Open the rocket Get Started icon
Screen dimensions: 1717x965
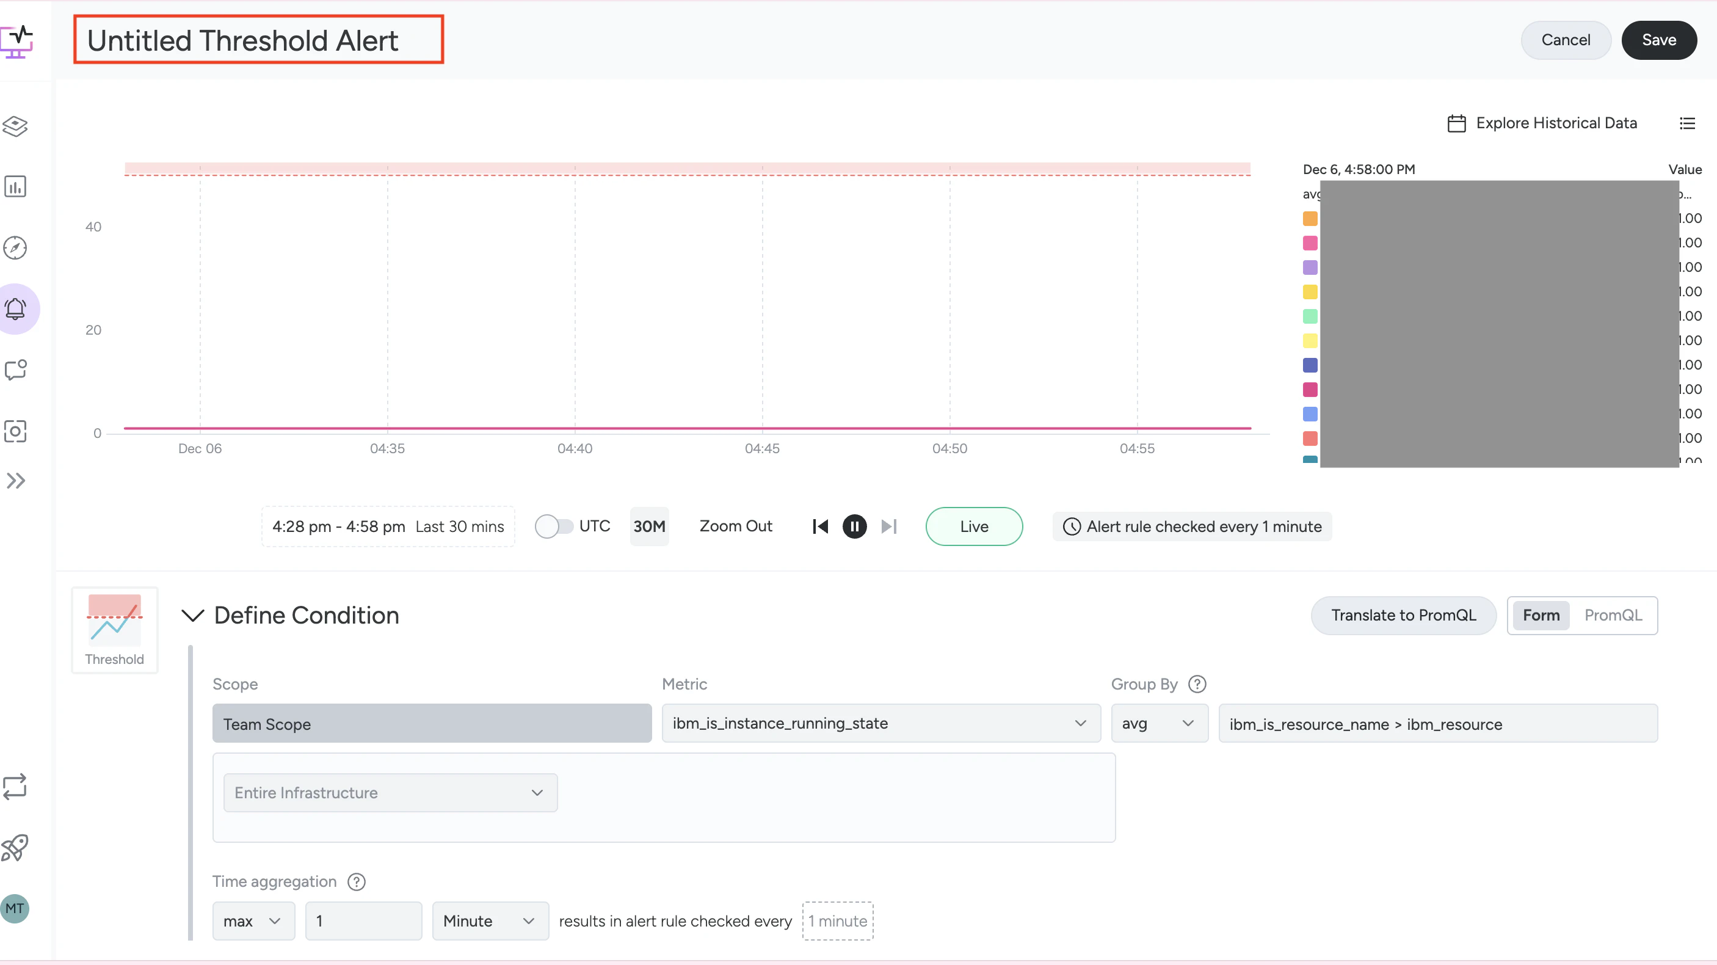pos(15,848)
